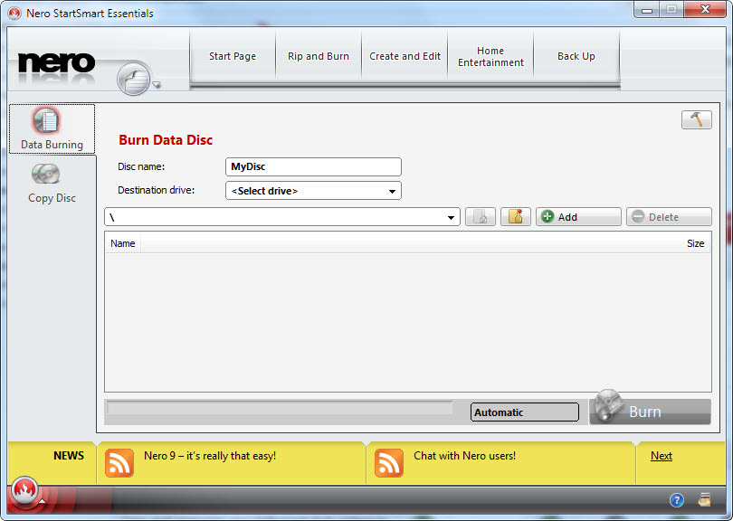Click the hammer options icon
Screen dimensions: 733x521
[696, 120]
